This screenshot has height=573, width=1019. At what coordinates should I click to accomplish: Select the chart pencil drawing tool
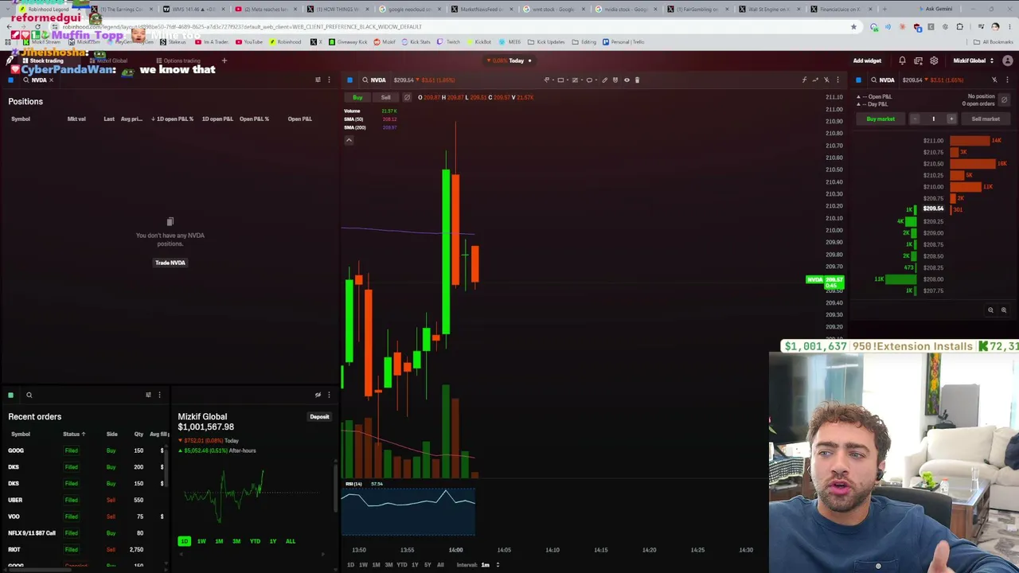coord(604,80)
